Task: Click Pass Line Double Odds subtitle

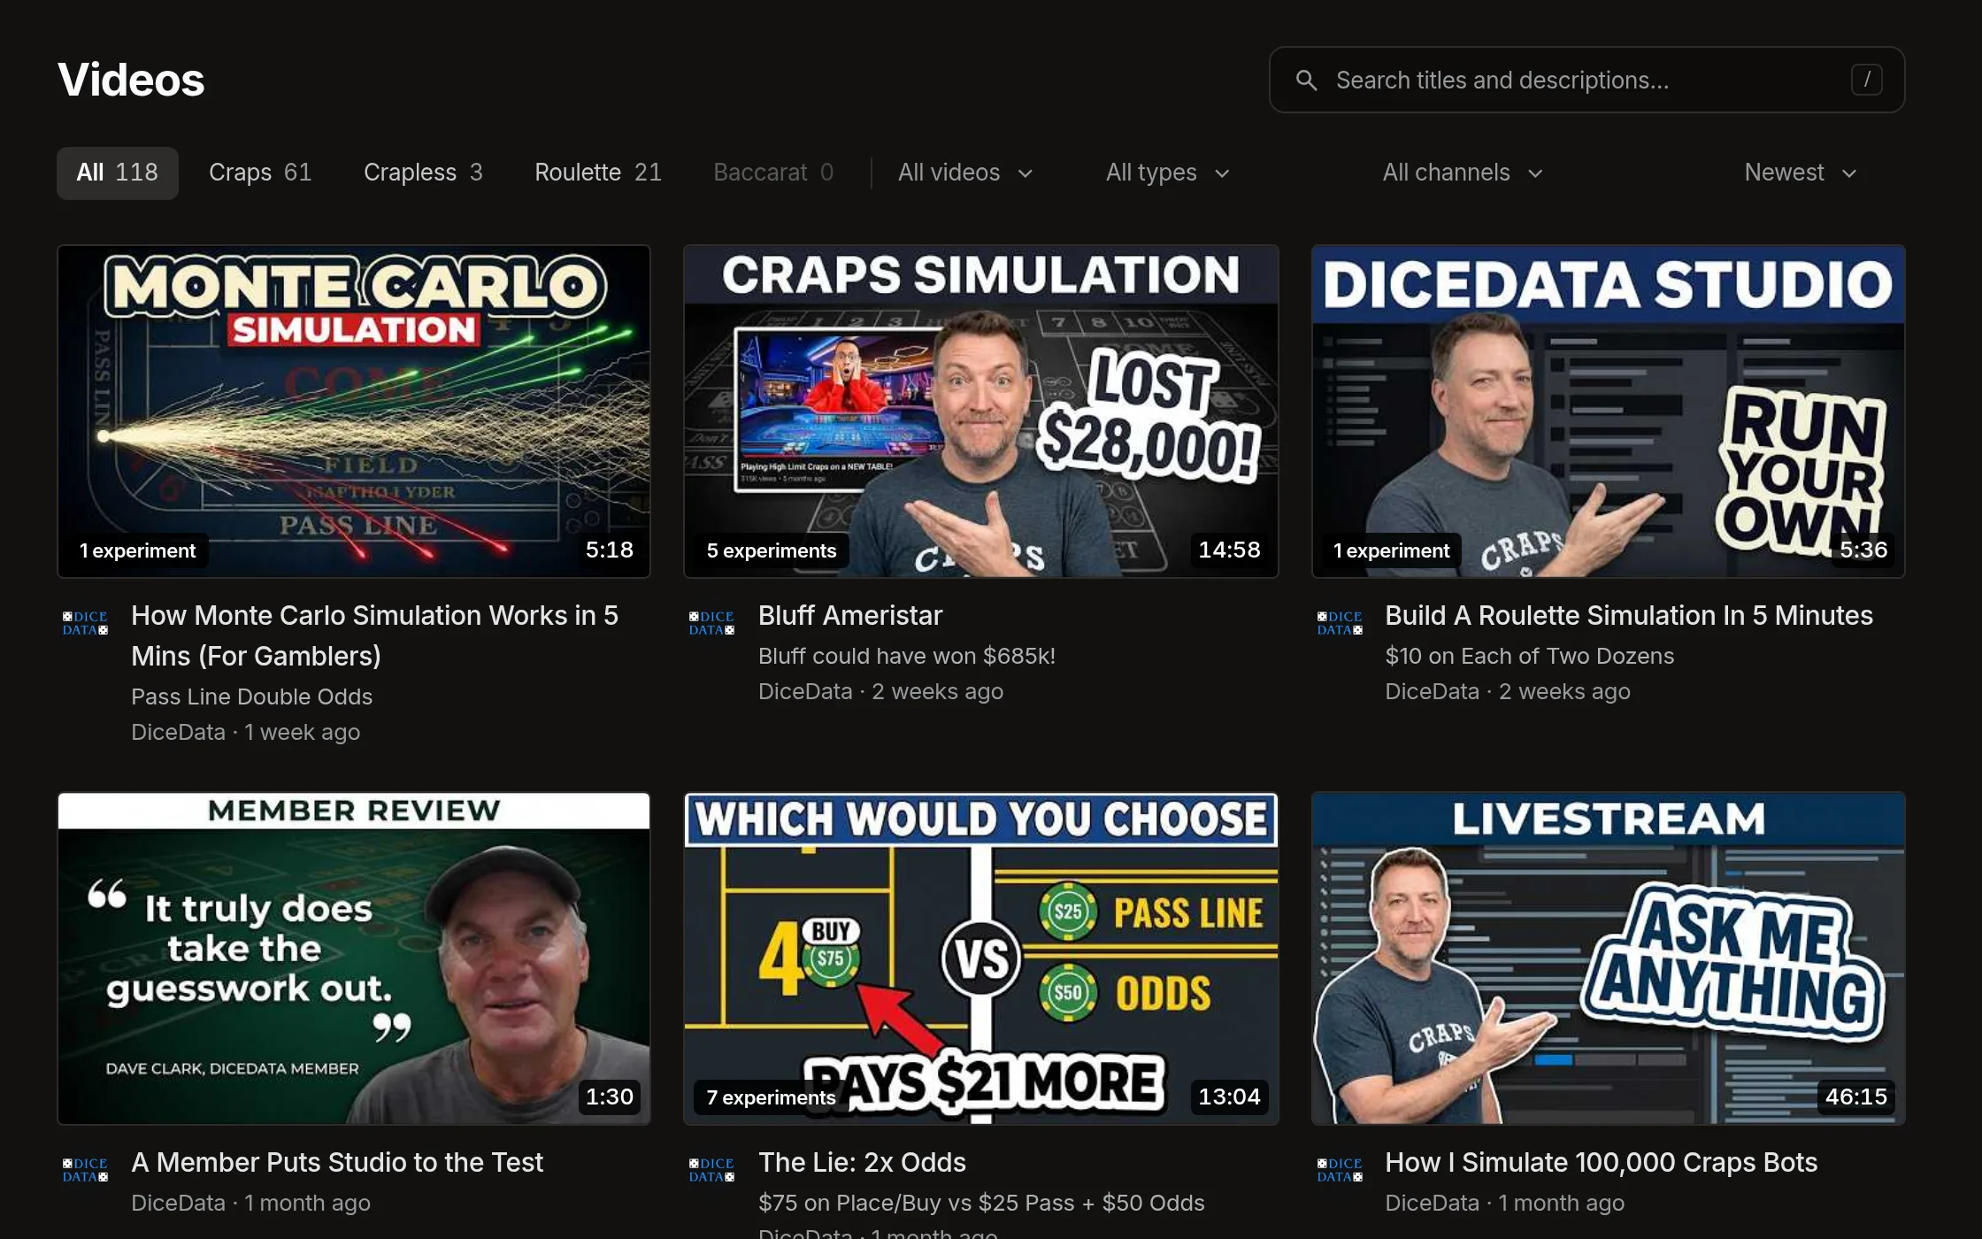Action: click(251, 696)
